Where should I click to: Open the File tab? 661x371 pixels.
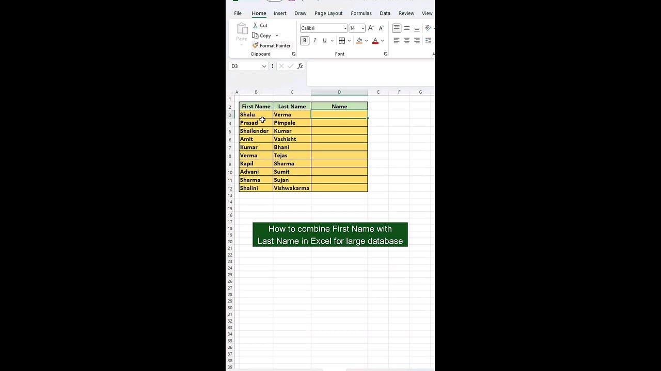coord(238,13)
